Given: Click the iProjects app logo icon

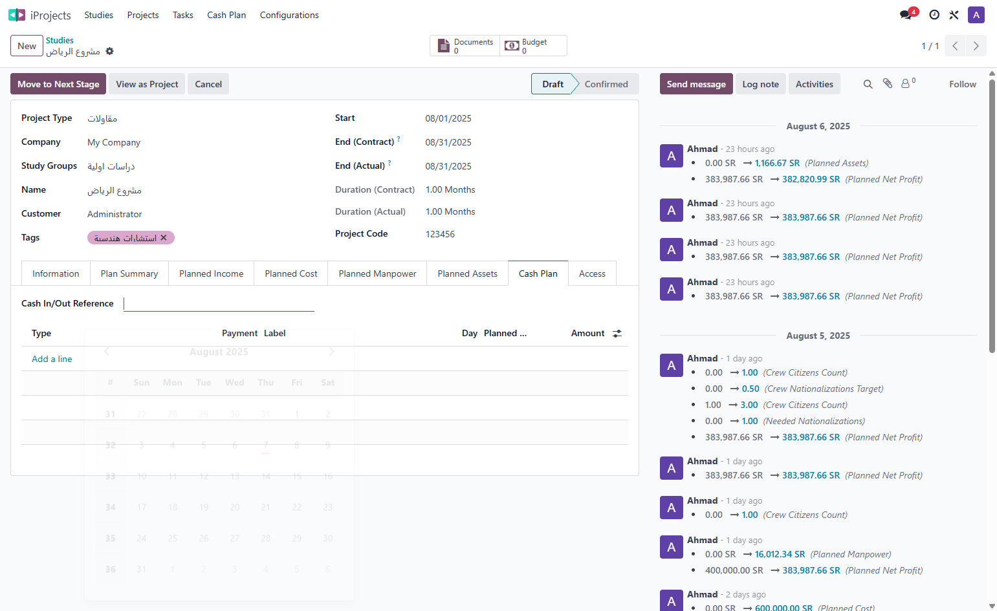Looking at the screenshot, I should [17, 15].
